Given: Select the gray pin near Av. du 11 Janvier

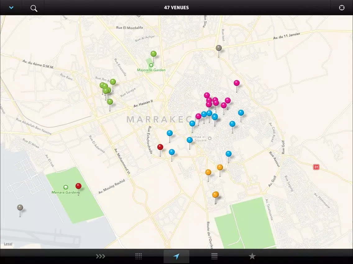Looking at the screenshot, I should point(218,48).
